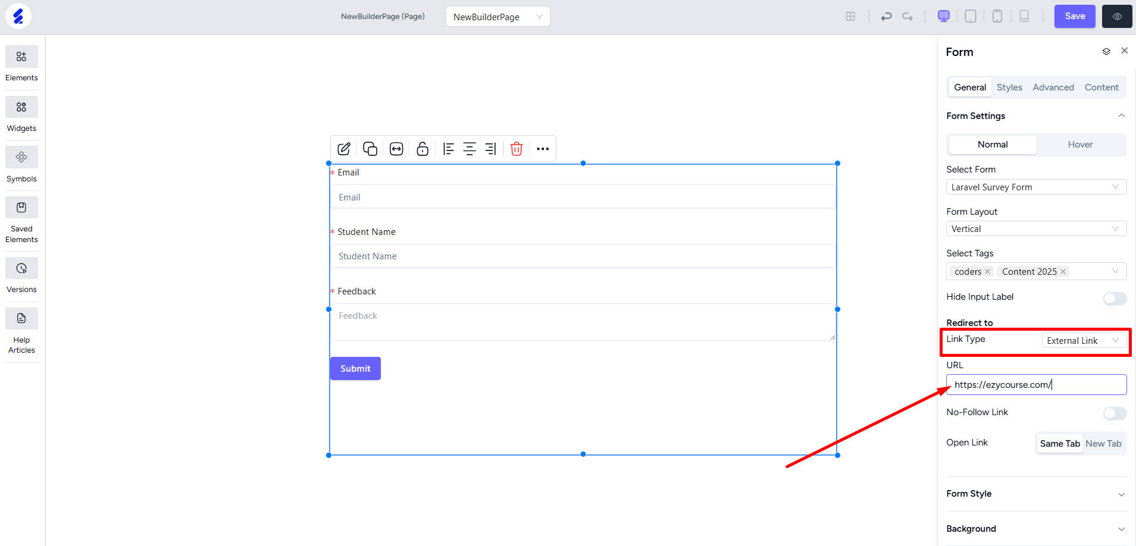This screenshot has height=546, width=1136.
Task: Click the 'Redirect to' heading text
Action: (969, 323)
